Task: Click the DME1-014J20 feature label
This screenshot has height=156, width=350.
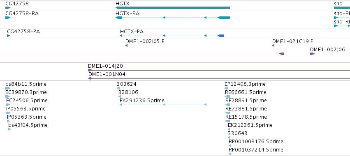Action: (x=105, y=66)
